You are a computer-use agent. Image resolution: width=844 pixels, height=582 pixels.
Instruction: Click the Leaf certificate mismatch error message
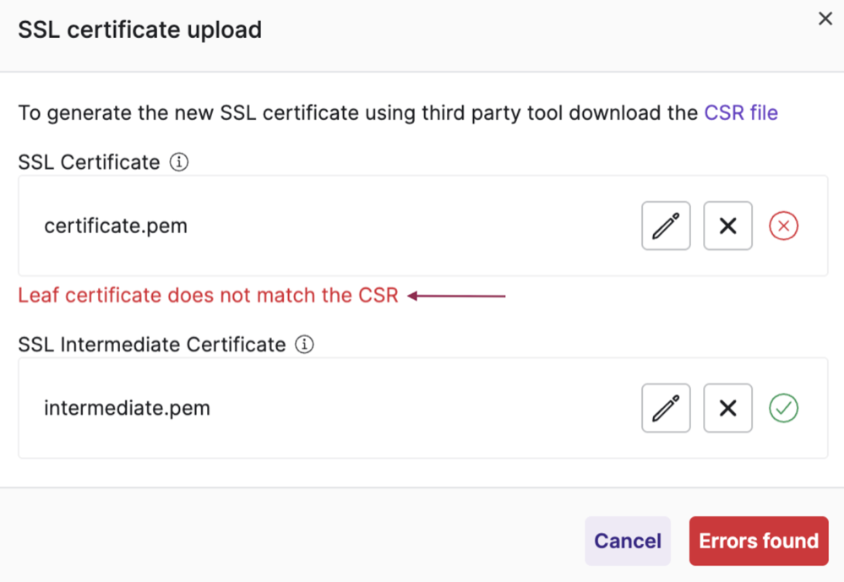click(209, 295)
